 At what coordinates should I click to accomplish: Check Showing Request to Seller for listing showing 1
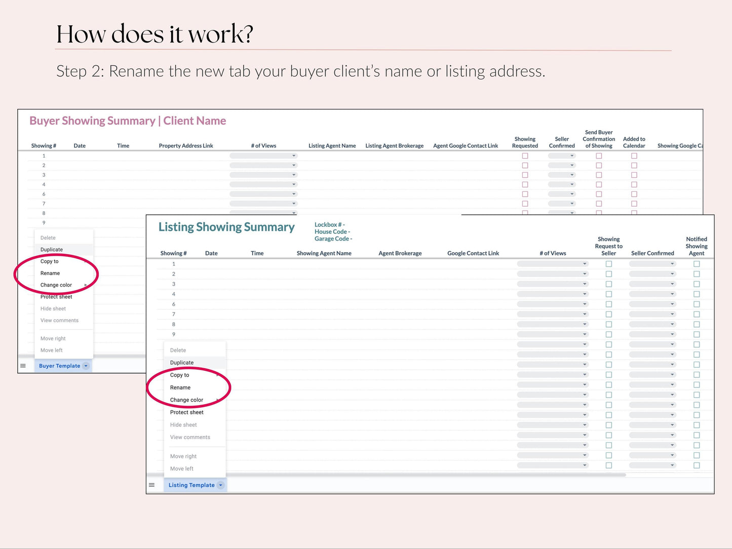(x=609, y=264)
